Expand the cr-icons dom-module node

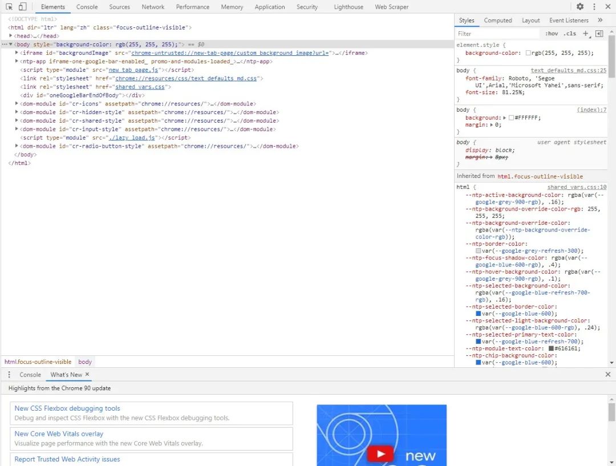pos(17,104)
